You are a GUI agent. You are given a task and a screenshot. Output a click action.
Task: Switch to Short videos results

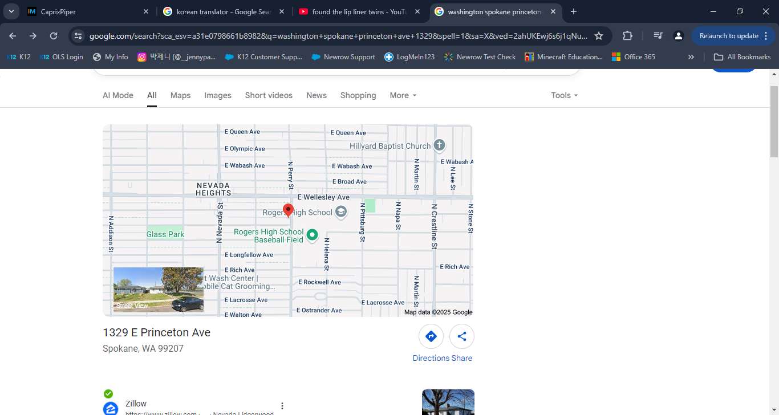tap(269, 95)
